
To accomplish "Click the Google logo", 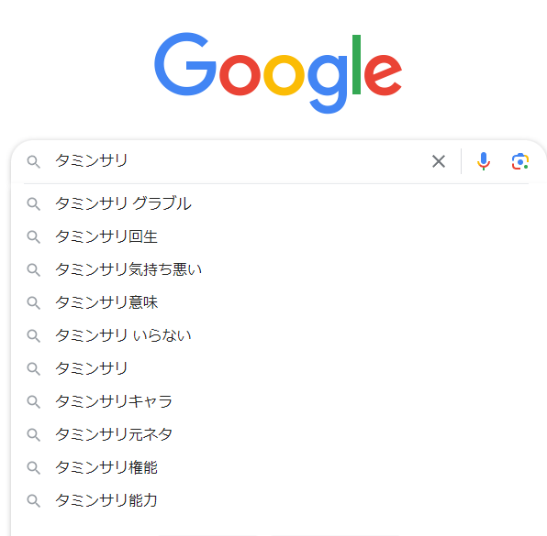I will point(278,73).
